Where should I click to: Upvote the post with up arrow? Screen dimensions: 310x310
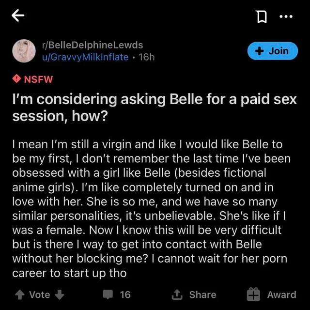[20, 295]
